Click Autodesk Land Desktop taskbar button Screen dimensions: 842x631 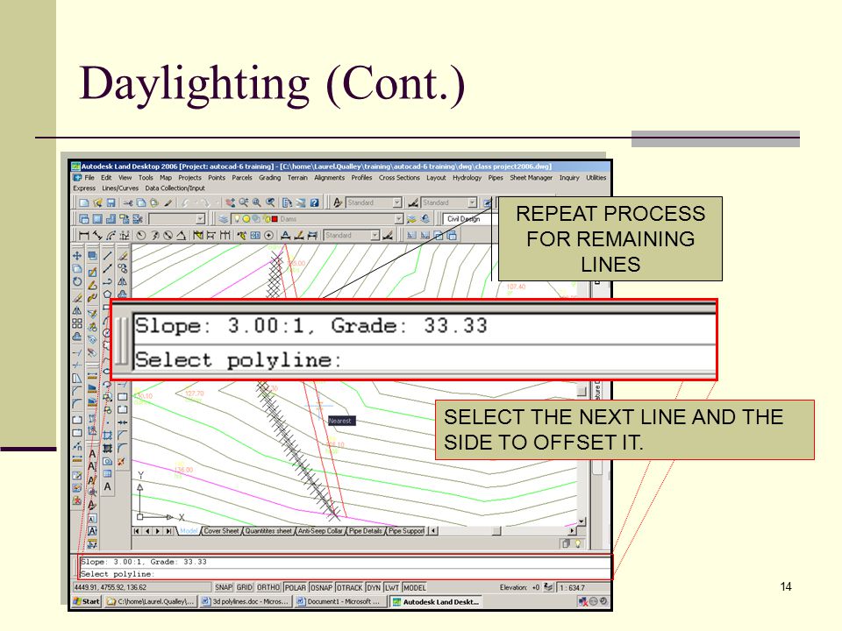(436, 601)
